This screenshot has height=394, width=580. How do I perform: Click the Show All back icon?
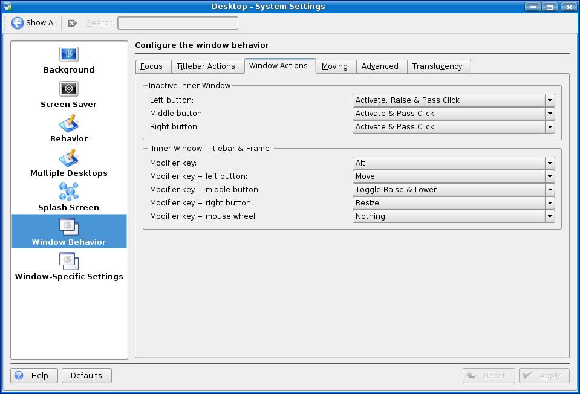pos(18,23)
